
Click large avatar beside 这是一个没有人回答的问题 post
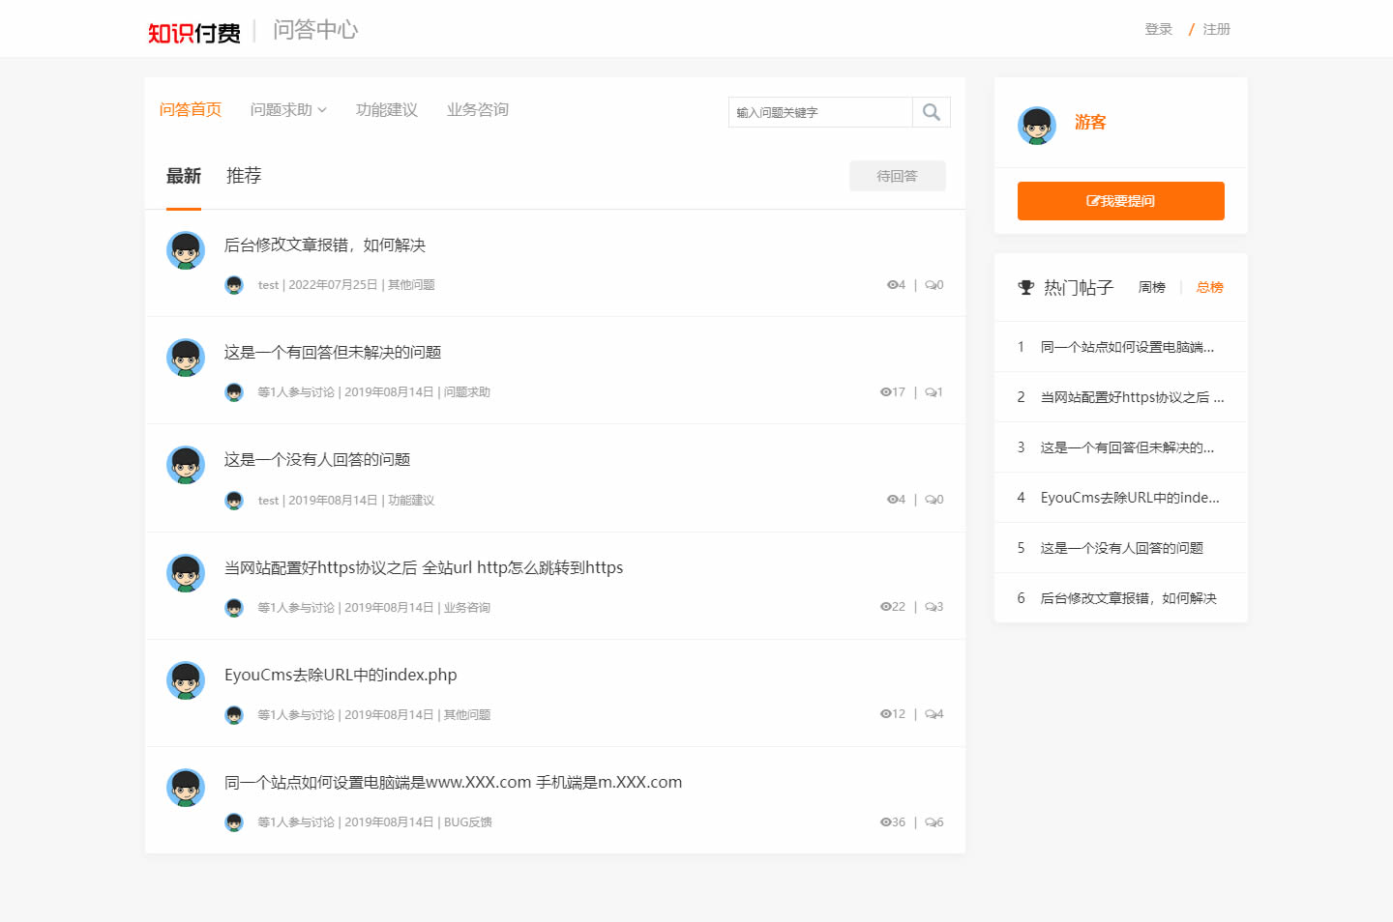[186, 465]
